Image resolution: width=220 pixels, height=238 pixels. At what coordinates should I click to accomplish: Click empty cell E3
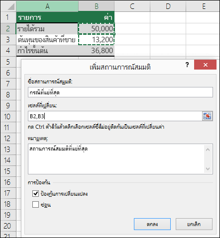[x=203, y=40]
